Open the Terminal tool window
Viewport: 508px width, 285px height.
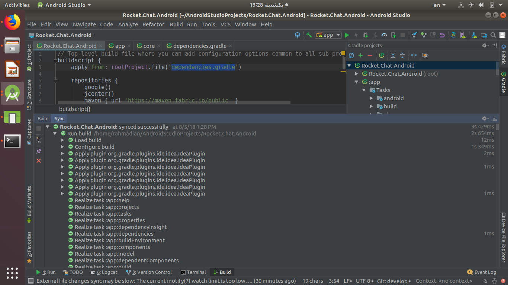tap(193, 272)
